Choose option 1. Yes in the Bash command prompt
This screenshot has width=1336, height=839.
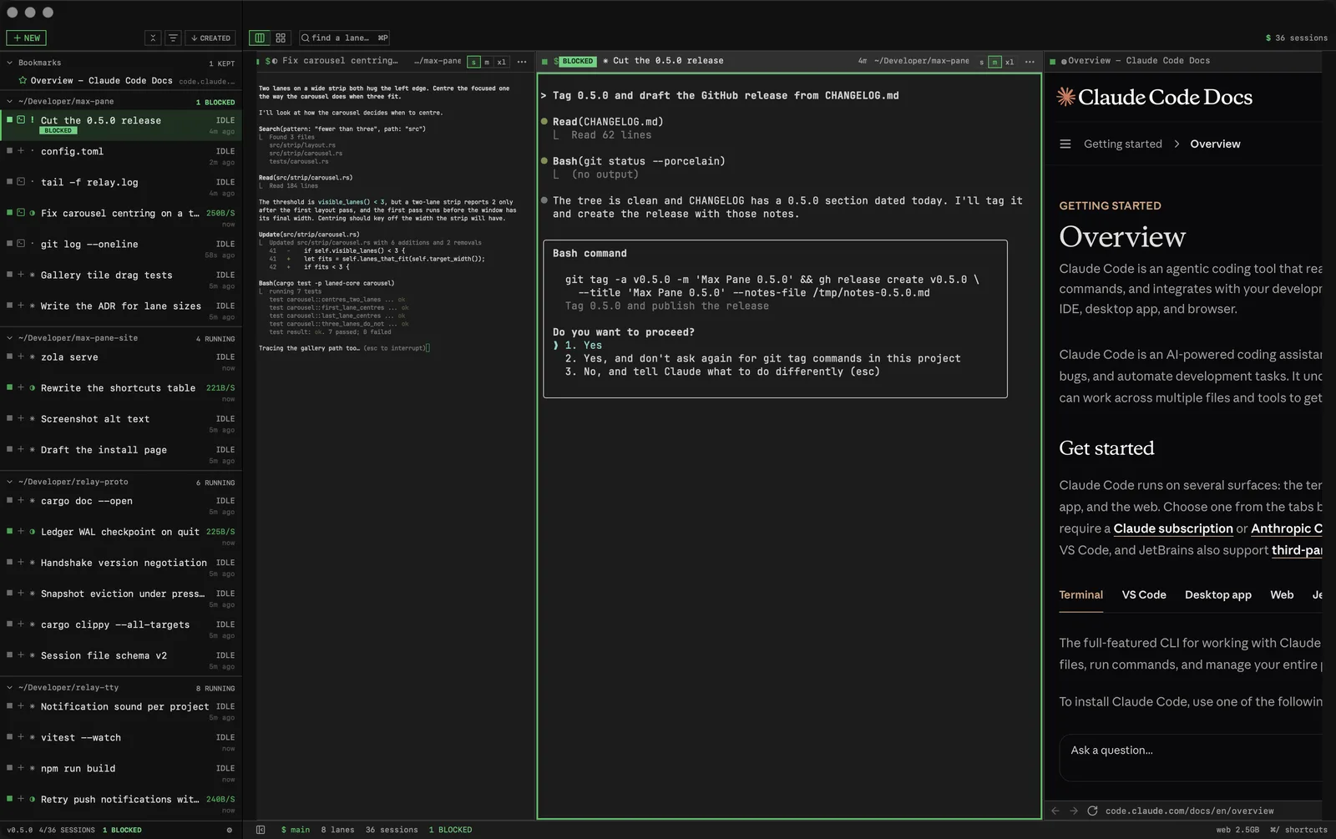pyautogui.click(x=583, y=346)
